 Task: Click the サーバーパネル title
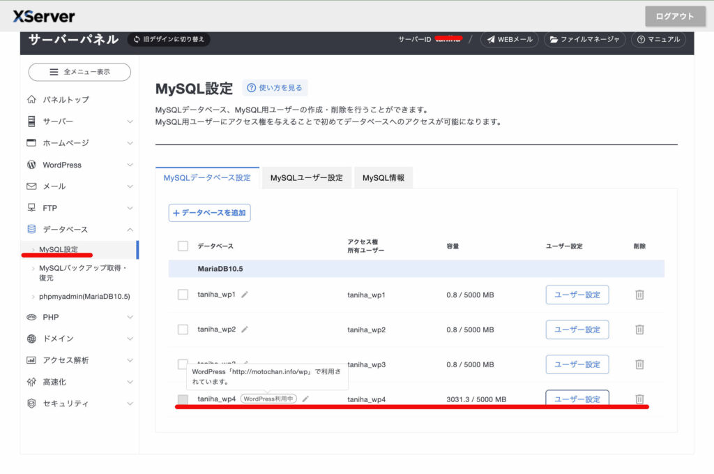tap(73, 40)
